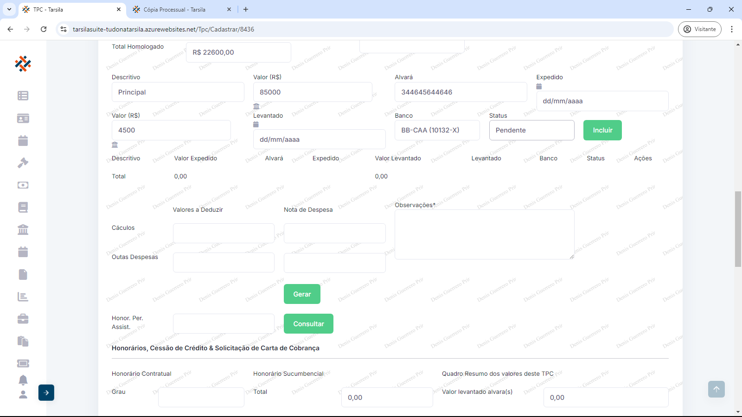Click the scroll-to-top arrow button

point(716,389)
